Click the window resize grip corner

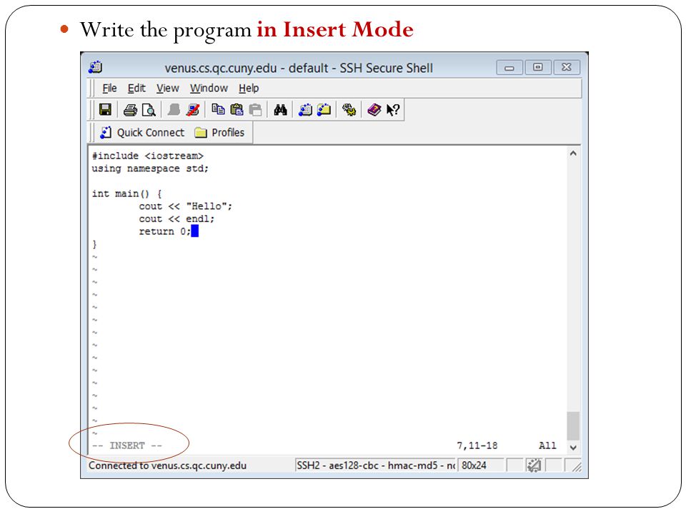coord(576,466)
